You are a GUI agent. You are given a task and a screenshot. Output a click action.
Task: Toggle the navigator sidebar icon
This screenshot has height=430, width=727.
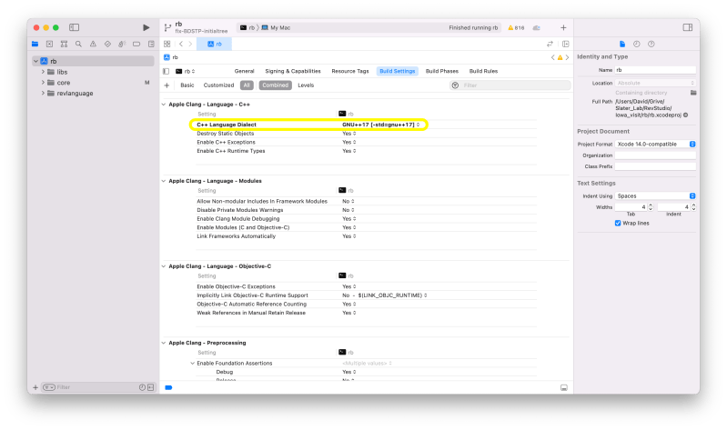tap(75, 28)
